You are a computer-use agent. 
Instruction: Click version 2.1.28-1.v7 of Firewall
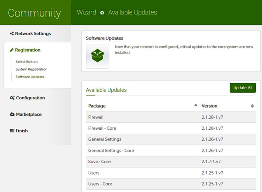click(x=212, y=117)
